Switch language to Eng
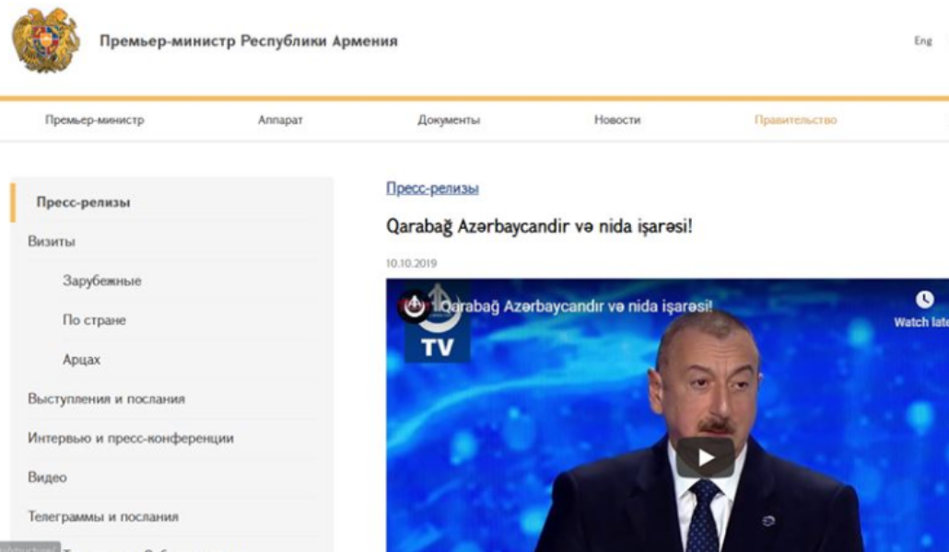This screenshot has height=552, width=949. (x=923, y=40)
